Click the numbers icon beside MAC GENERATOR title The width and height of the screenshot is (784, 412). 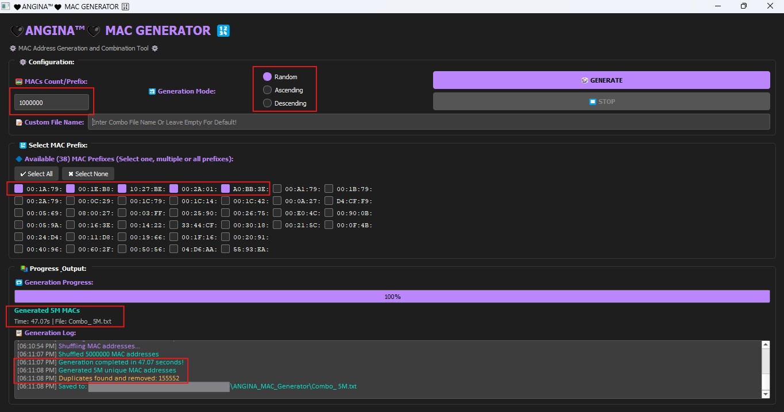point(223,31)
